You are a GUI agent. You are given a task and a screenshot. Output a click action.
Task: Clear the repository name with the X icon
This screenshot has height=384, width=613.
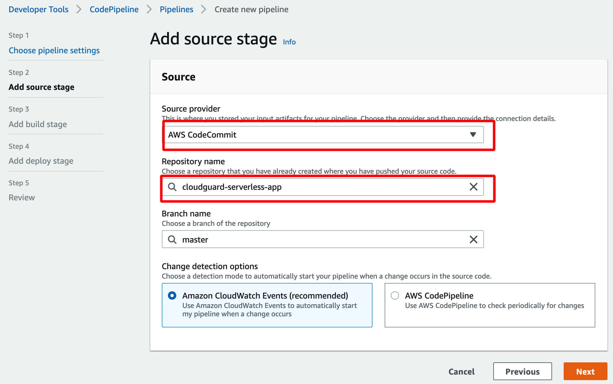[474, 187]
